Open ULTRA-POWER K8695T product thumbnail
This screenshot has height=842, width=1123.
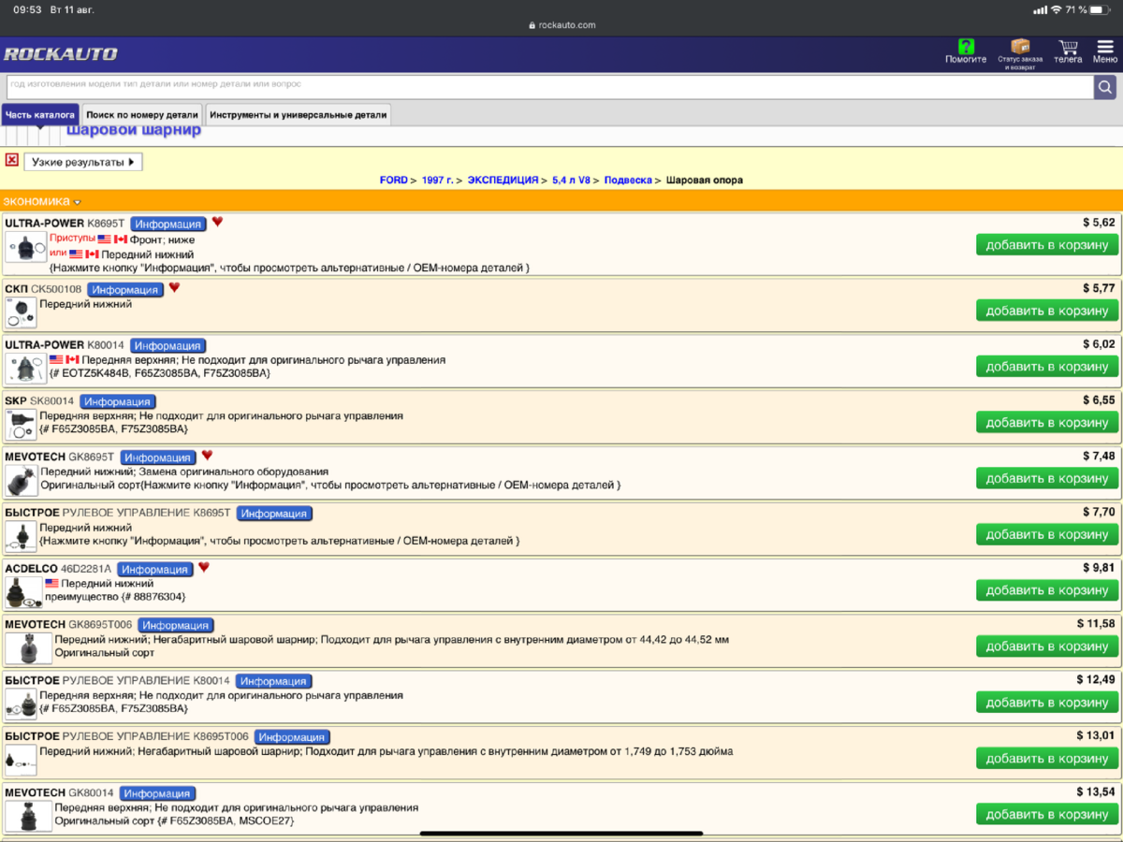(25, 248)
